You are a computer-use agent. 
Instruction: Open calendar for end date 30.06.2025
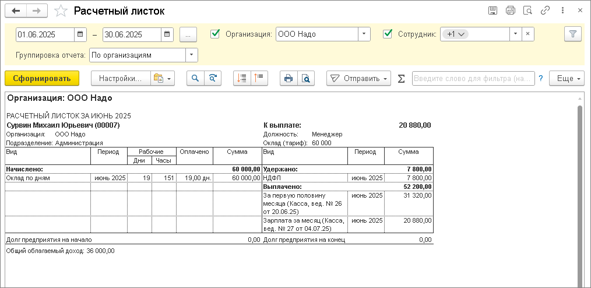[167, 34]
